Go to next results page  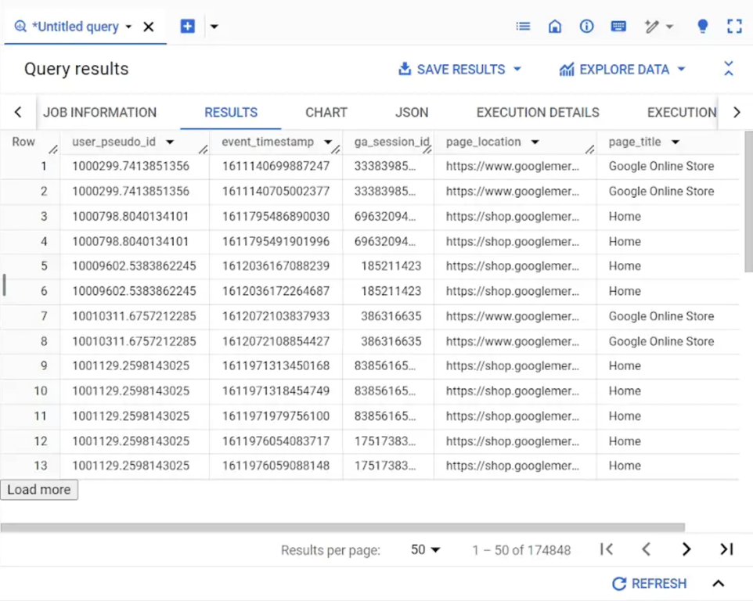point(686,549)
